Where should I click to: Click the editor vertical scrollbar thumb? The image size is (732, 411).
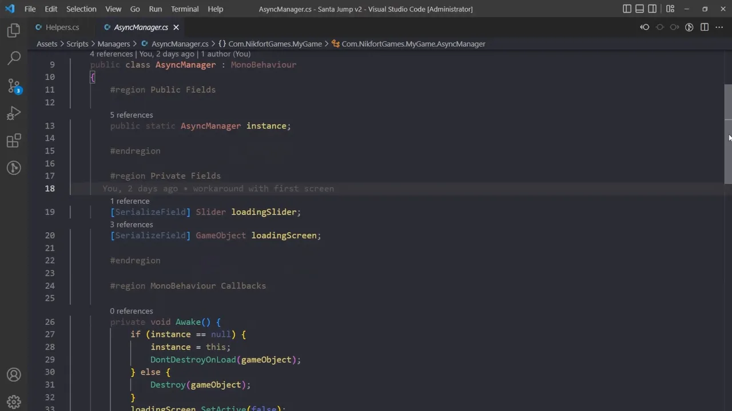click(x=728, y=134)
